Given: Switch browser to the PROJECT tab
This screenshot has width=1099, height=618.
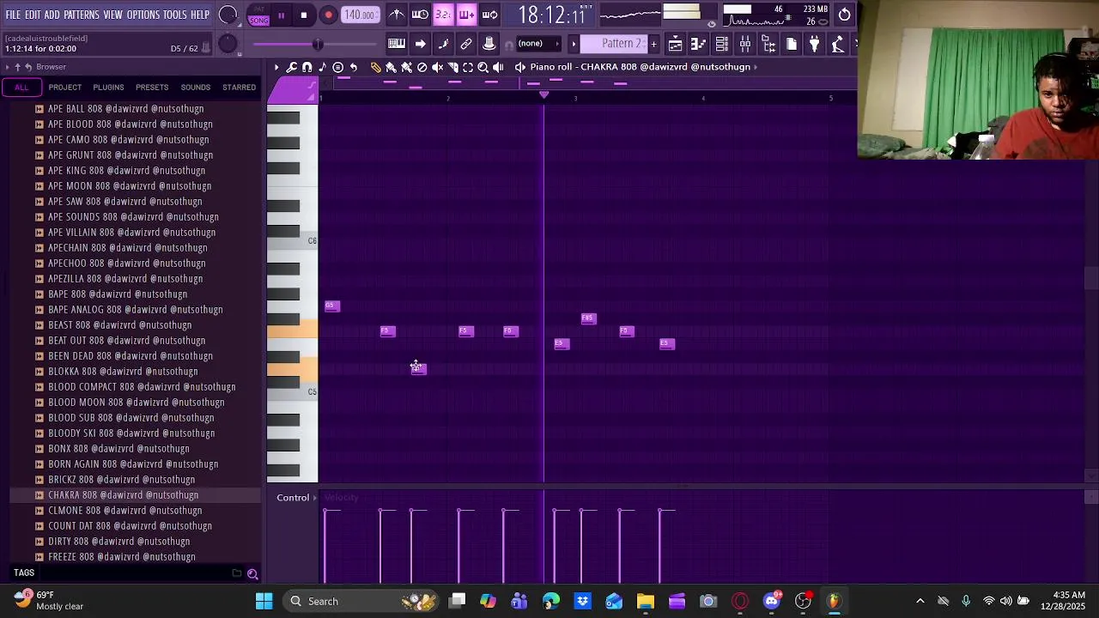Looking at the screenshot, I should 65,88.
